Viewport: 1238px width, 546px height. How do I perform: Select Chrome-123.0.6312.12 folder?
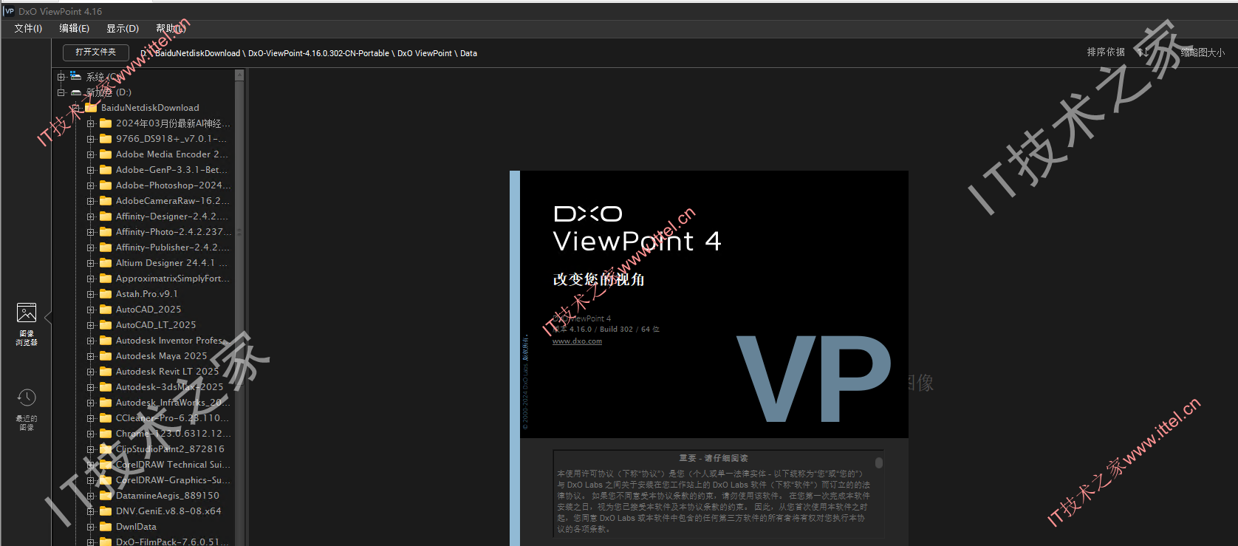(173, 434)
